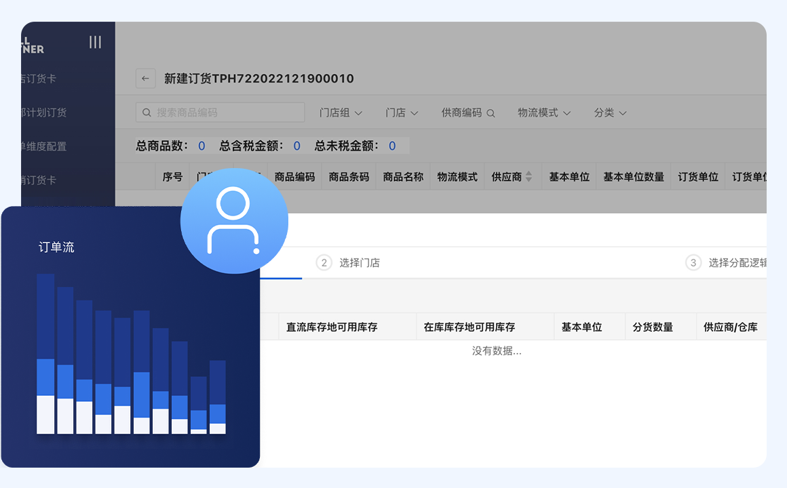Image resolution: width=787 pixels, height=488 pixels.
Task: Select 计划订货 sidebar menu item
Action: tap(45, 113)
